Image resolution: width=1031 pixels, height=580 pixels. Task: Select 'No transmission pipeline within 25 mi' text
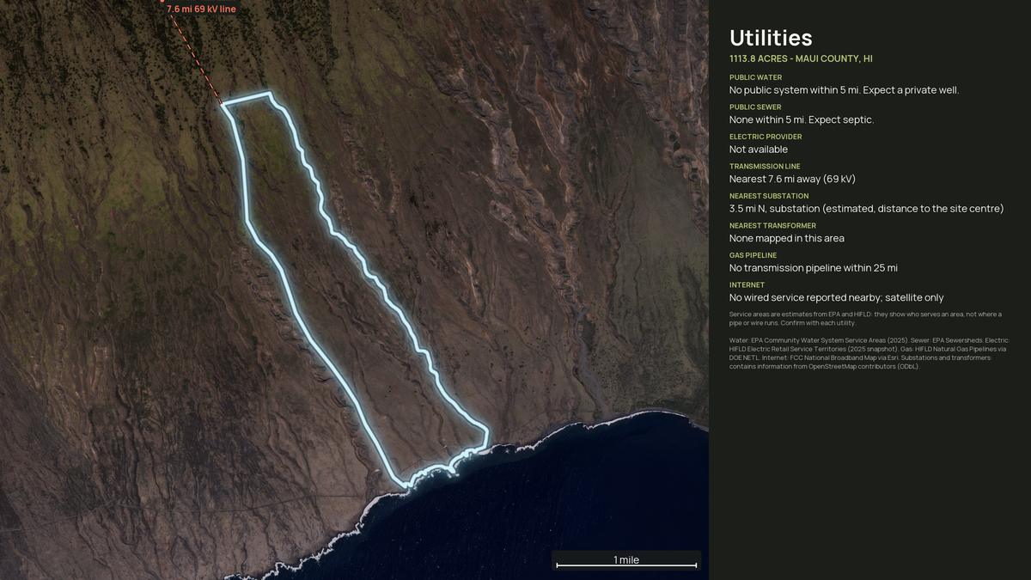click(814, 268)
